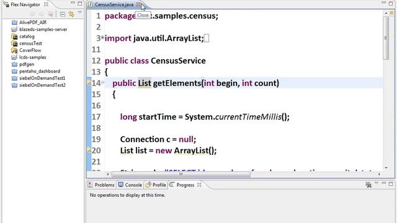Minimize the editor area
Viewport: 397px width, 223px height.
pyautogui.click(x=384, y=2)
